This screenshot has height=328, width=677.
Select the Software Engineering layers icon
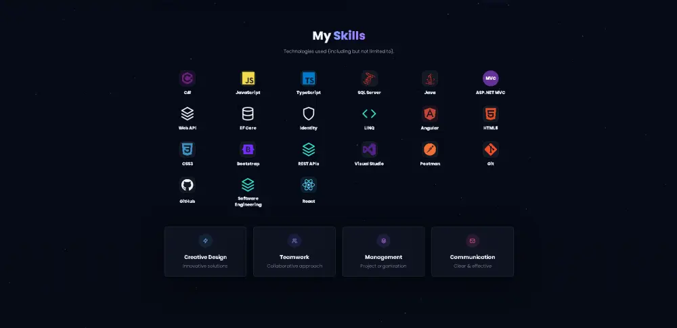(x=248, y=185)
